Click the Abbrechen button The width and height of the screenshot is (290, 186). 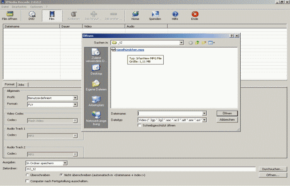click(x=227, y=119)
